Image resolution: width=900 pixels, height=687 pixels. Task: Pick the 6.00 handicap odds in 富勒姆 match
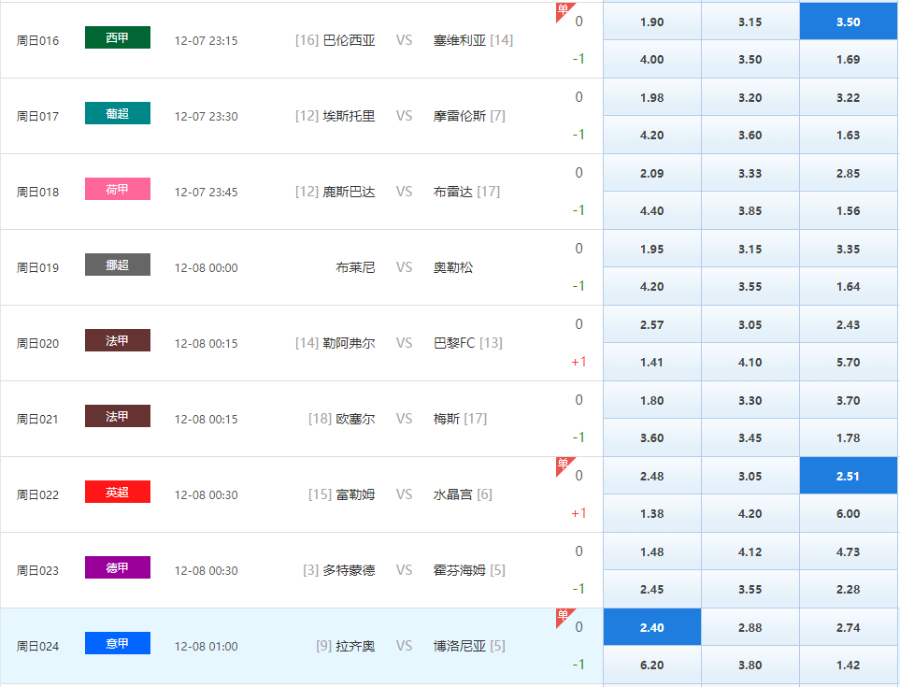point(848,513)
